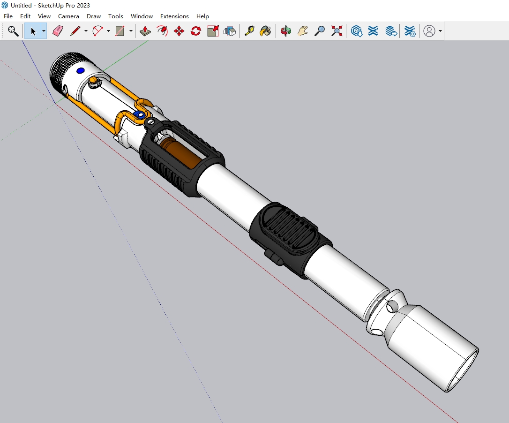This screenshot has width=509, height=423.
Task: Open the Window menu
Action: [142, 16]
